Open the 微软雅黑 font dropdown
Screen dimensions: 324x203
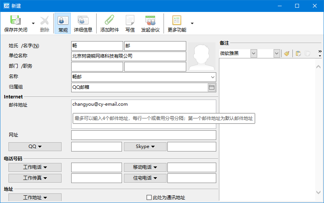254,53
